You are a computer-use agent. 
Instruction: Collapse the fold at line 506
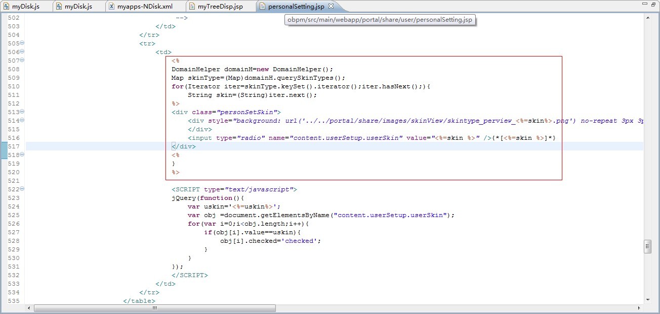click(x=22, y=52)
